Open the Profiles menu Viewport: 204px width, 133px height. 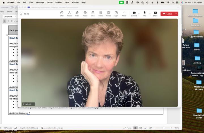pyautogui.click(x=58, y=2)
